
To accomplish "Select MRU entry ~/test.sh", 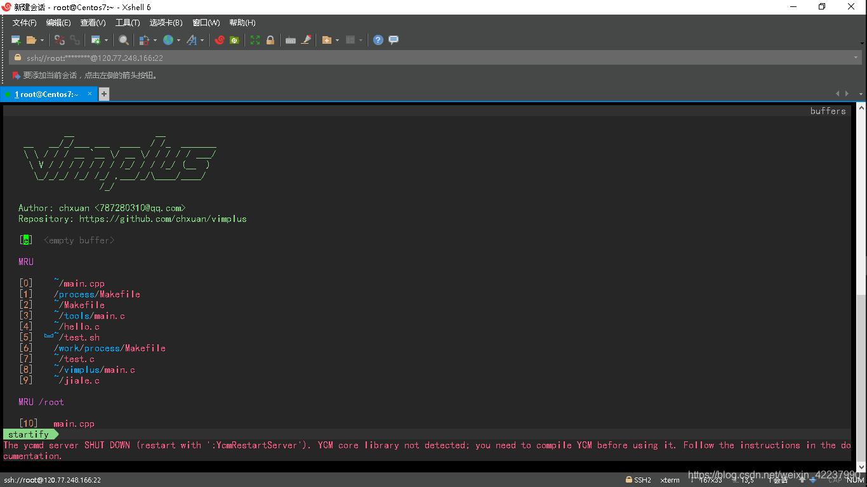I will 77,337.
